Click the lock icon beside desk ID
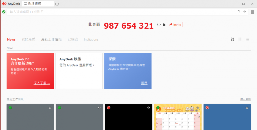This screenshot has height=130, width=257. click(x=164, y=24)
